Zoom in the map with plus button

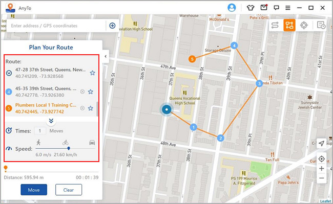click(322, 169)
